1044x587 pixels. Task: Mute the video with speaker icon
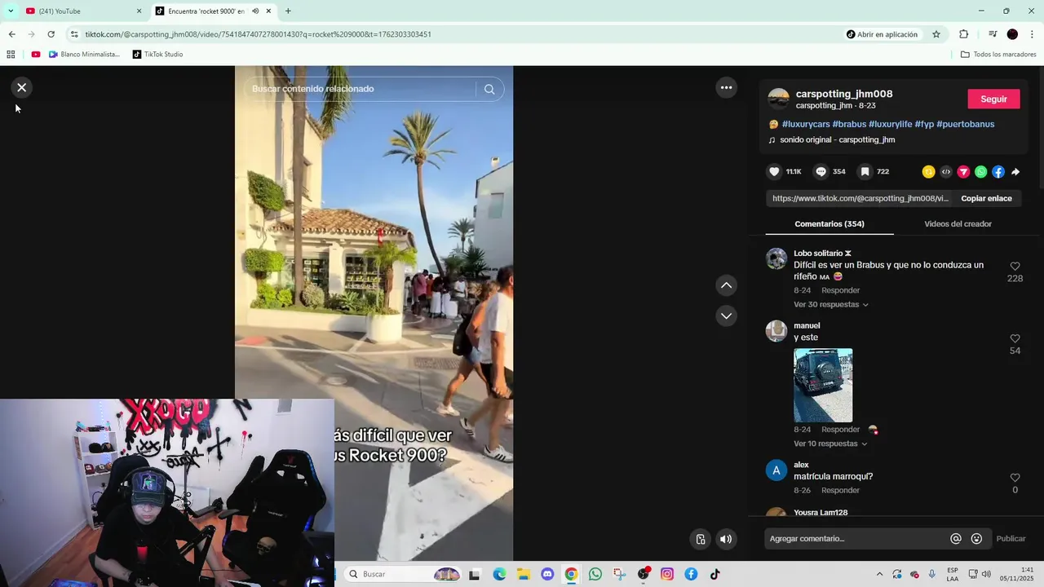pyautogui.click(x=726, y=539)
